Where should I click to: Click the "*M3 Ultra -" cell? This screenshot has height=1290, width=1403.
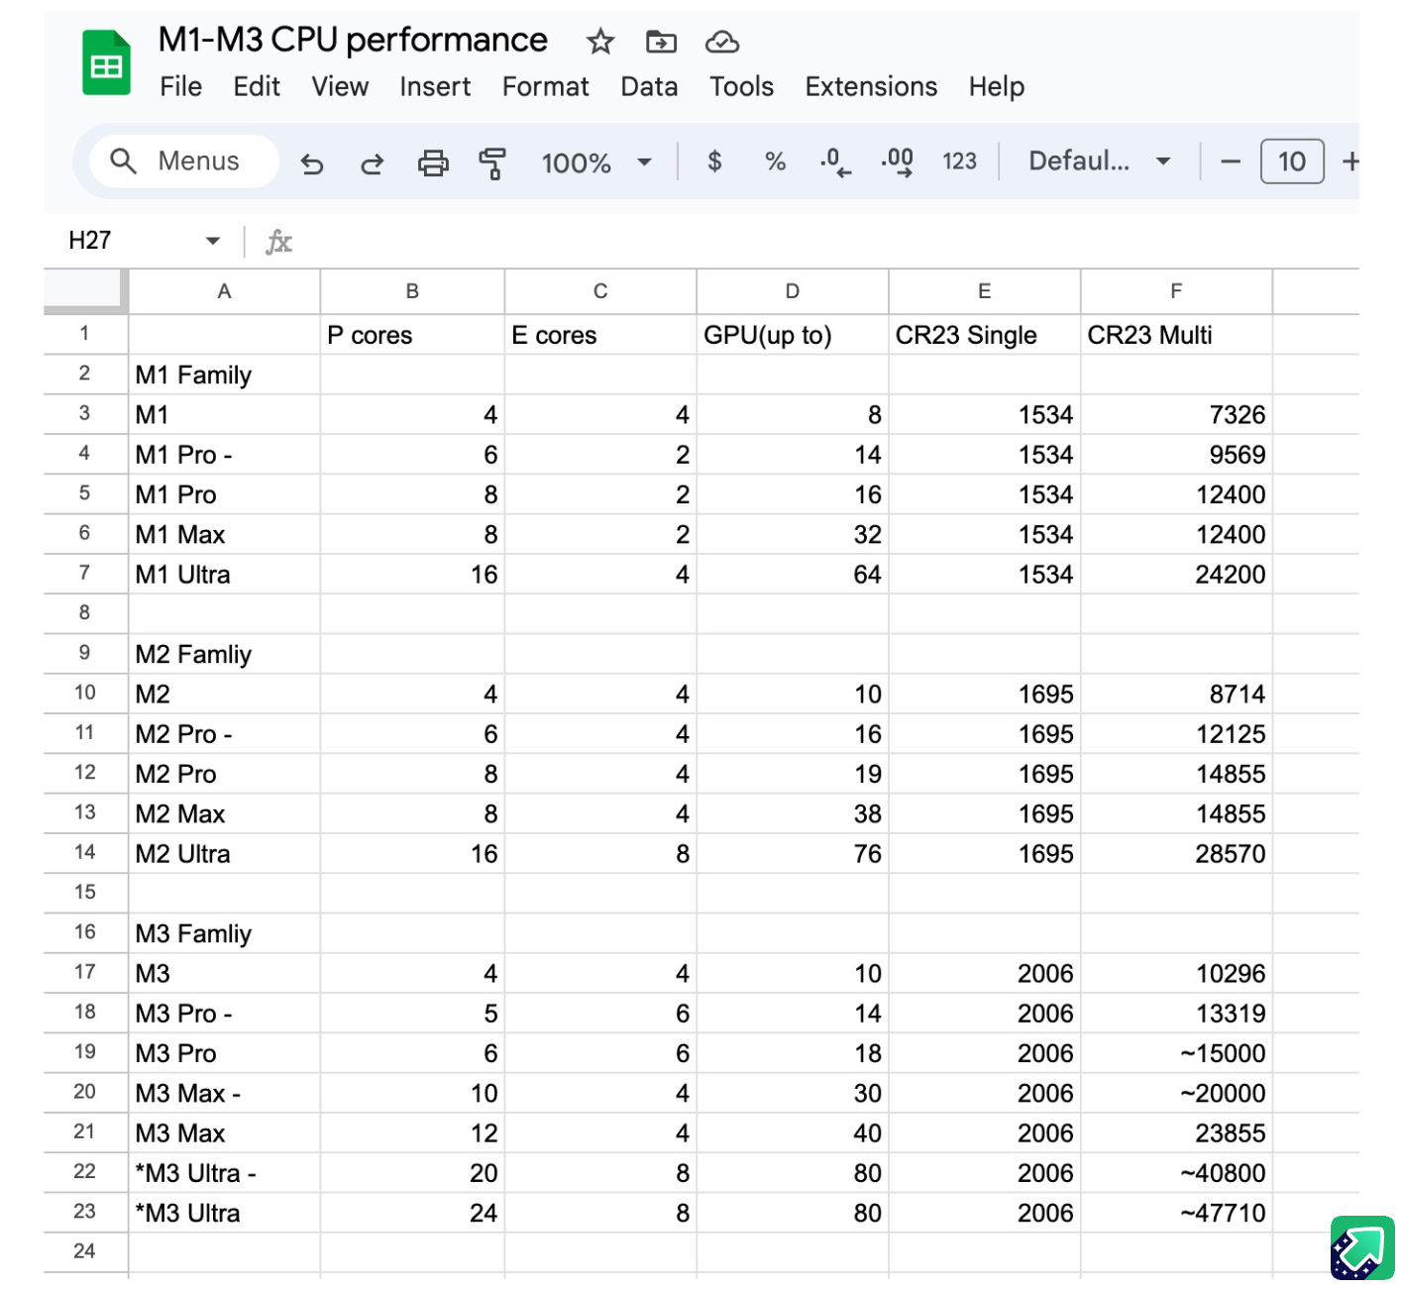224,1173
